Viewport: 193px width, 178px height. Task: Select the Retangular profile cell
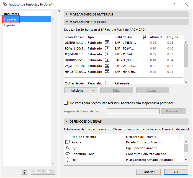pyautogui.click(x=122, y=83)
